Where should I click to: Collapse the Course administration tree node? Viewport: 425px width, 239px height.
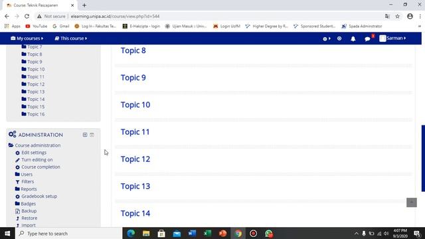35,145
